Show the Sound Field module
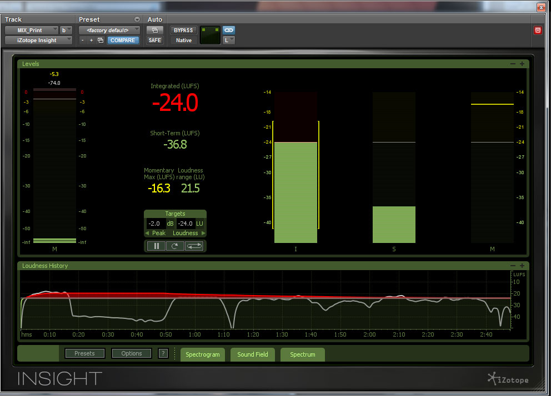Viewport: 551px width, 396px height. (x=253, y=354)
